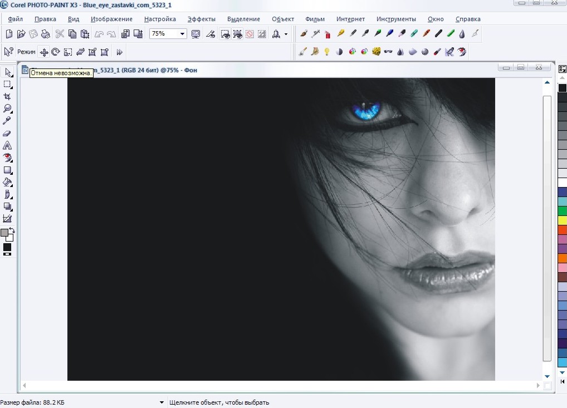Expand the application launcher dropdown arrow

tap(286, 34)
